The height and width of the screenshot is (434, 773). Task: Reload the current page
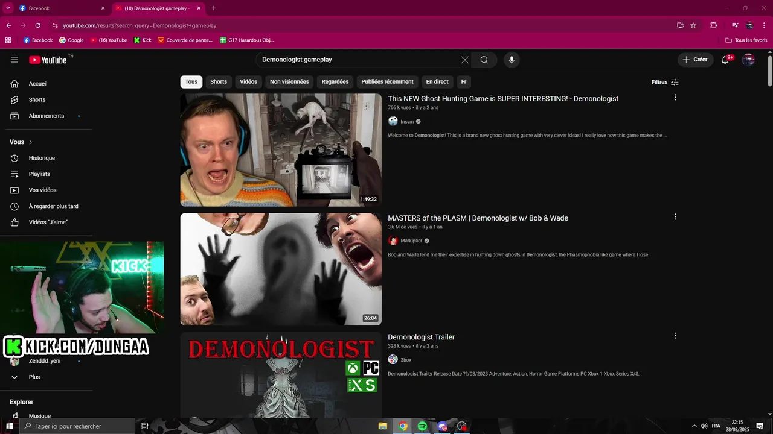click(x=37, y=25)
